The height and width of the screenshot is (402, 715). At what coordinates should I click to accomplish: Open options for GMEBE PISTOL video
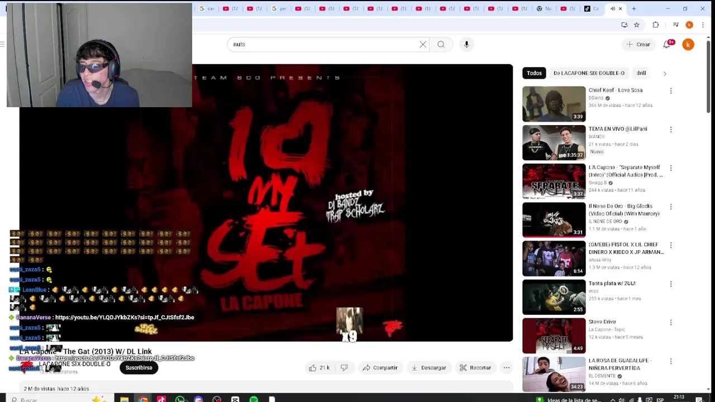pyautogui.click(x=671, y=245)
